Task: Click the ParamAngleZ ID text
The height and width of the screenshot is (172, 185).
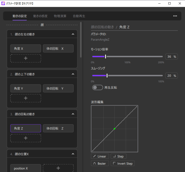Action: click(x=100, y=40)
